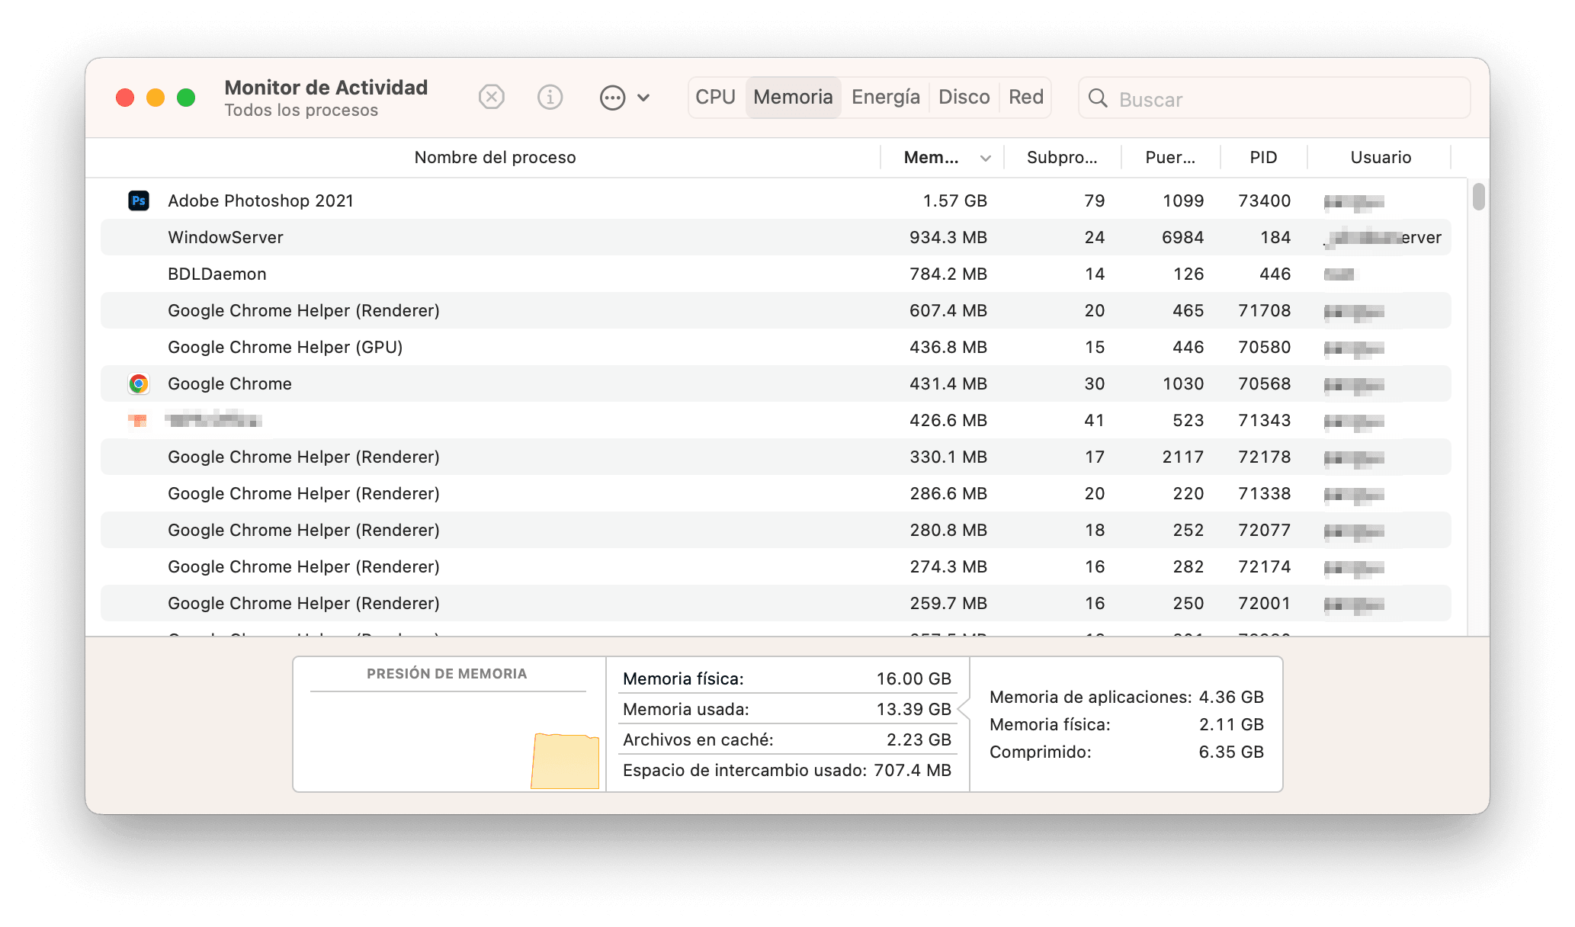Click the Todos los procesos subtitle
Image resolution: width=1575 pixels, height=927 pixels.
pos(301,110)
